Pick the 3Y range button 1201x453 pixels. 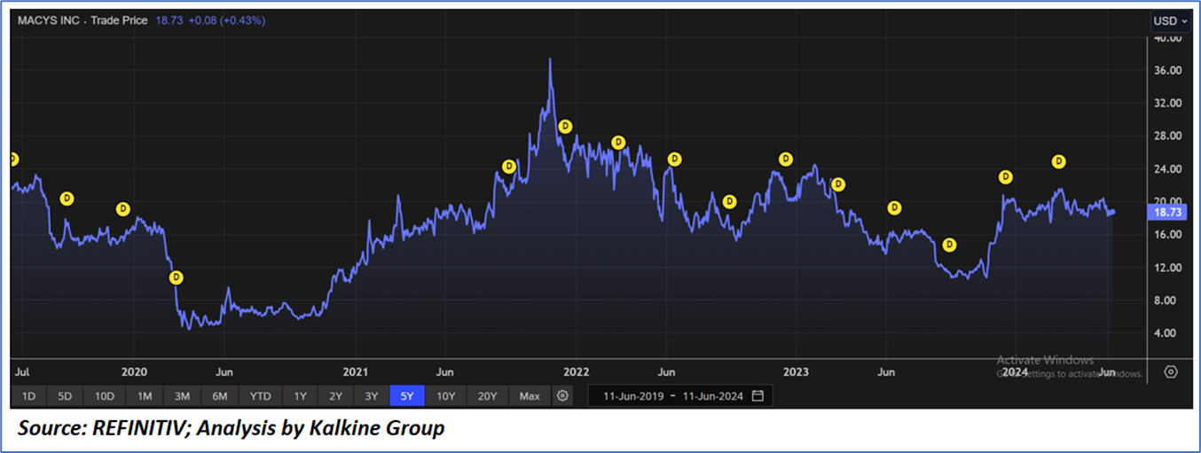371,395
